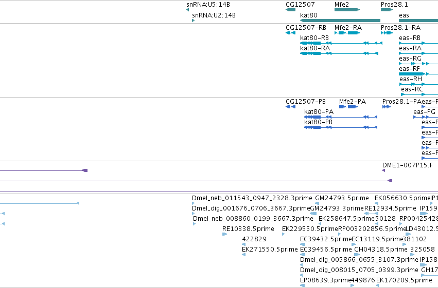
Task: Click the eas-RB transcript label
Action: [410, 38]
